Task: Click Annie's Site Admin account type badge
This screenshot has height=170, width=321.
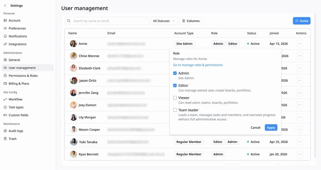Action: click(x=184, y=44)
